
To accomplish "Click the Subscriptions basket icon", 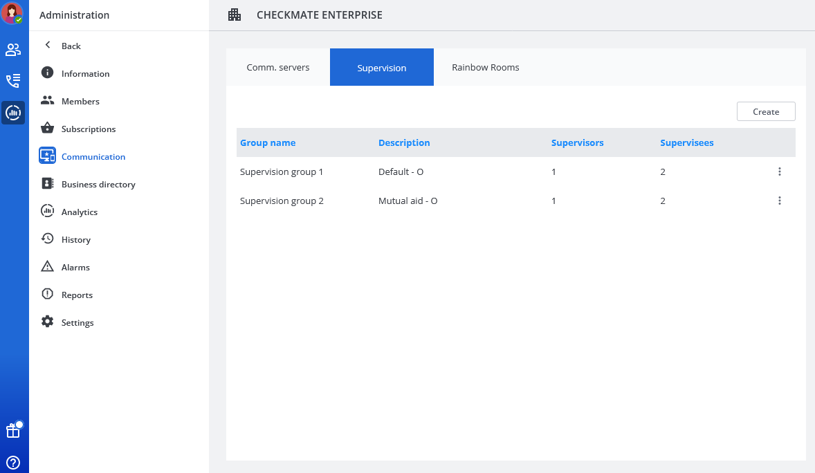I will [x=47, y=129].
